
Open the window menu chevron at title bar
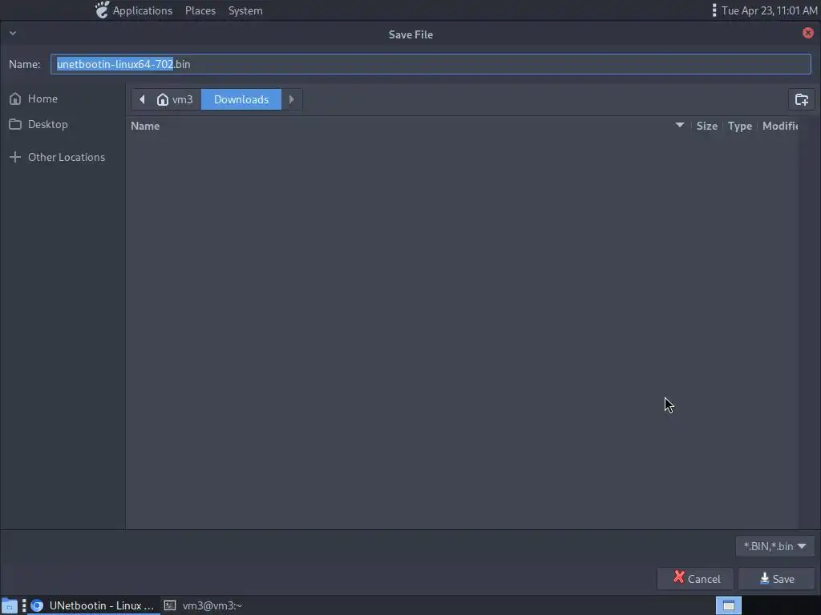click(13, 34)
